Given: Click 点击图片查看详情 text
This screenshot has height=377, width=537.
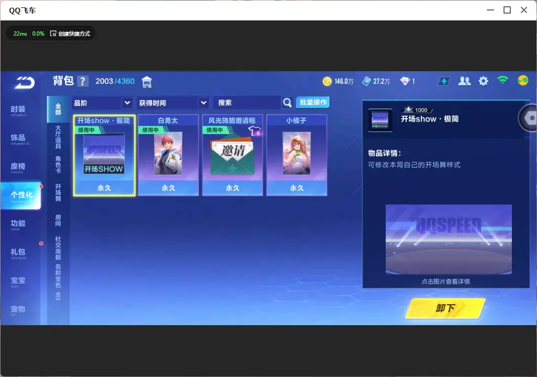Looking at the screenshot, I should 445,282.
